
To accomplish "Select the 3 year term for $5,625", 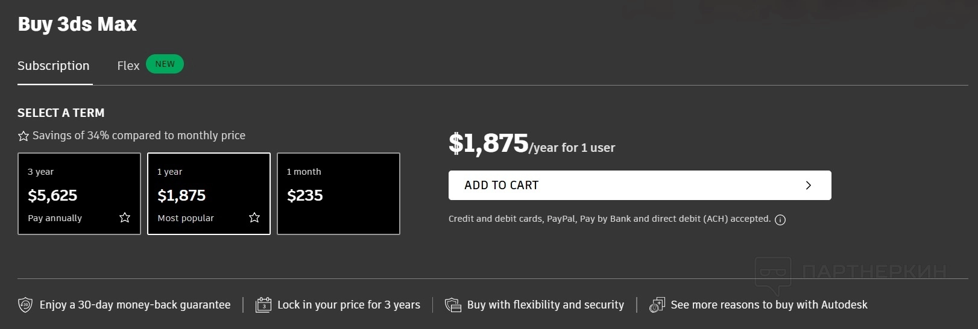I will (x=79, y=193).
